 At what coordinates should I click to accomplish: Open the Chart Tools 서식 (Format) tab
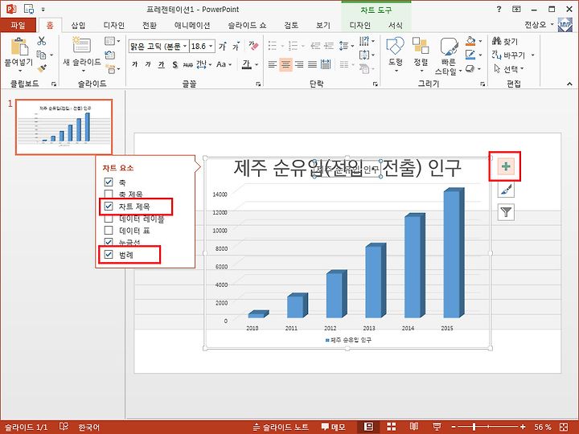point(395,25)
